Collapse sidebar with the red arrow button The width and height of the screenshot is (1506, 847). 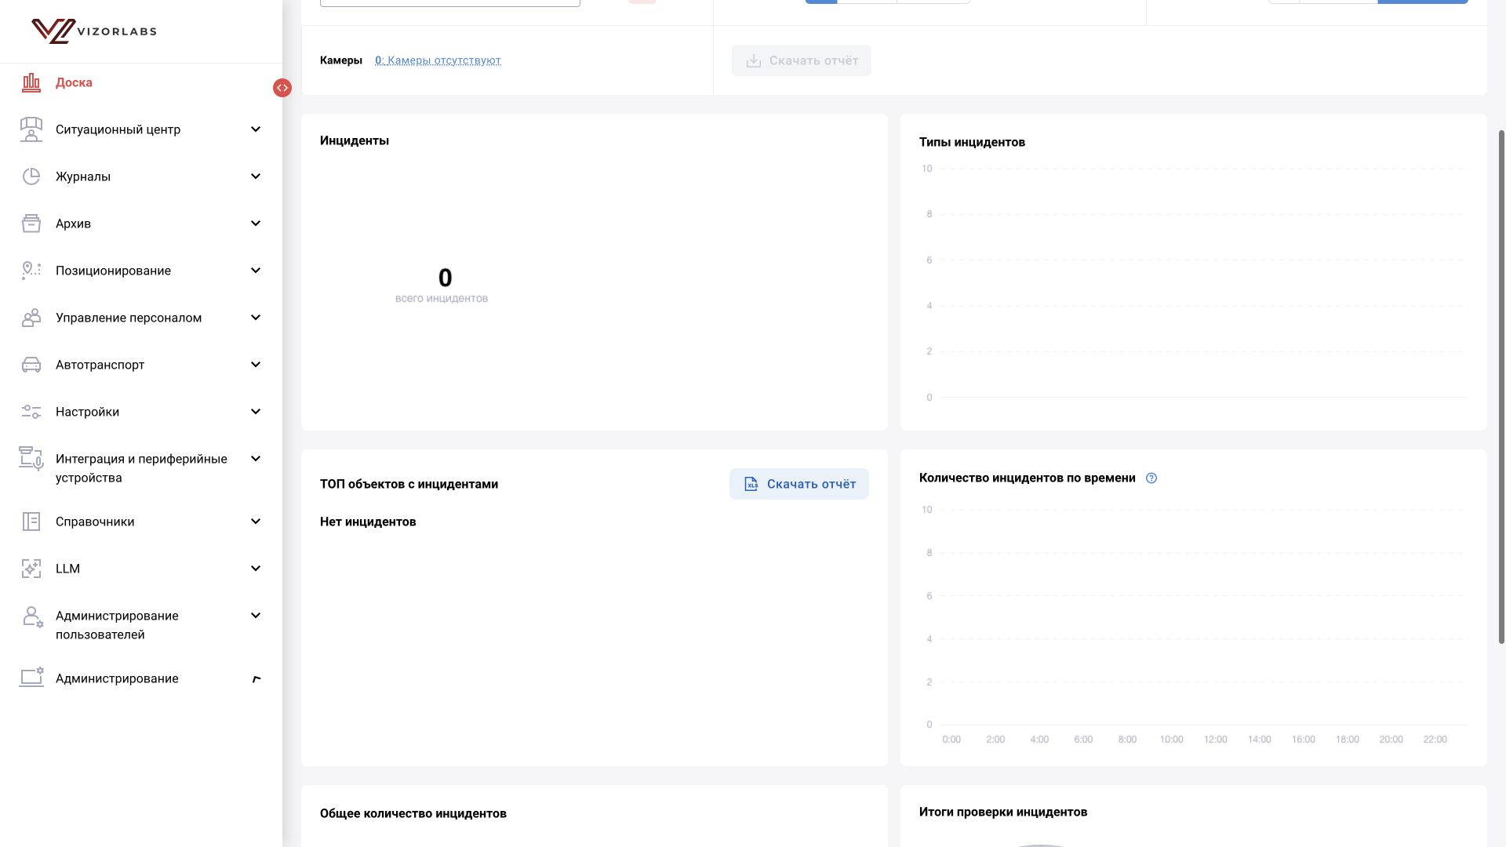pyautogui.click(x=282, y=88)
